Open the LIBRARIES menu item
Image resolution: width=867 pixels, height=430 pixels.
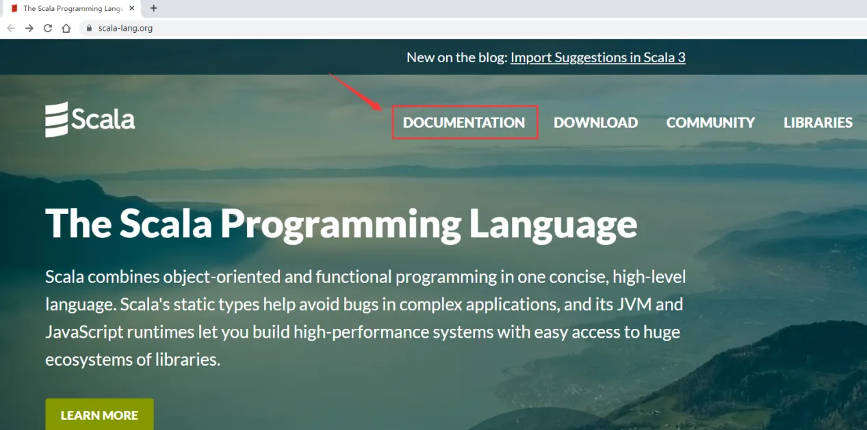(818, 122)
